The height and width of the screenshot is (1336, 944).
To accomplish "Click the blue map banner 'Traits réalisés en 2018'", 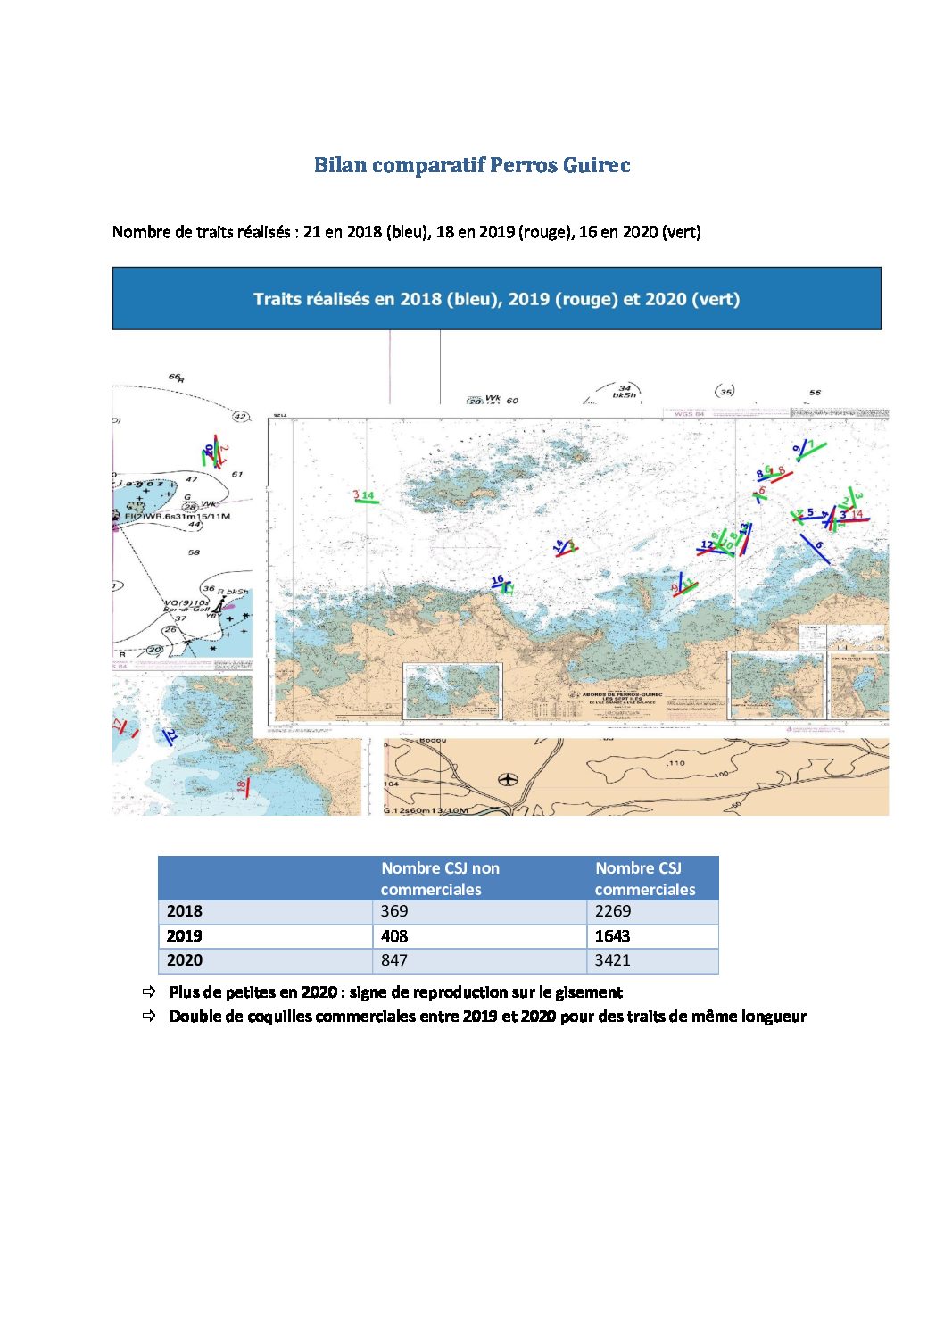I will tap(496, 299).
